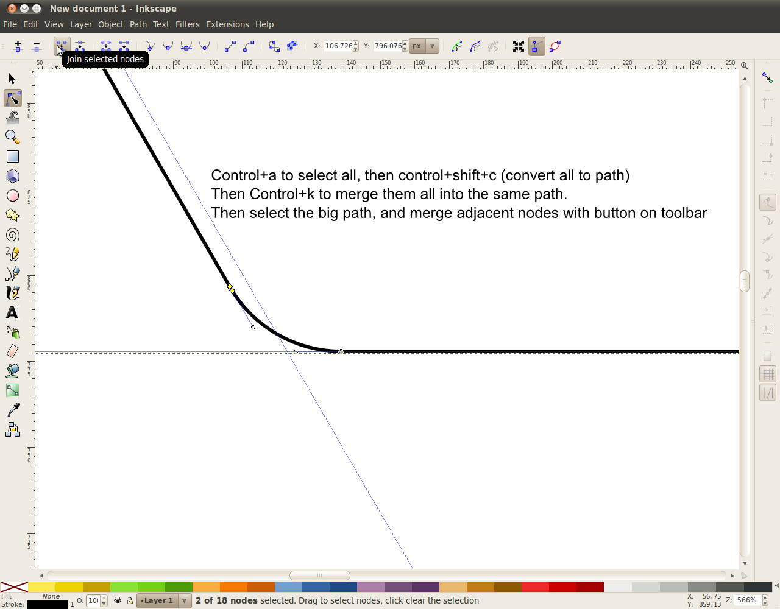Select the Spiral tool
Screen dimensions: 780x609
click(x=12, y=234)
